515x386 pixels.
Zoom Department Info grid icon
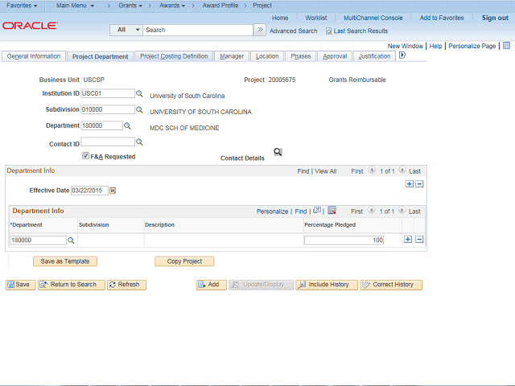317,211
